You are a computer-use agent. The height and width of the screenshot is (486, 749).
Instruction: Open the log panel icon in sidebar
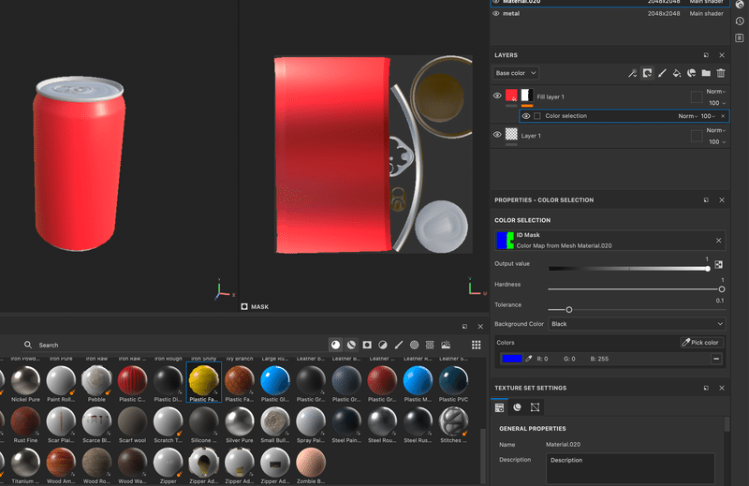pos(740,37)
